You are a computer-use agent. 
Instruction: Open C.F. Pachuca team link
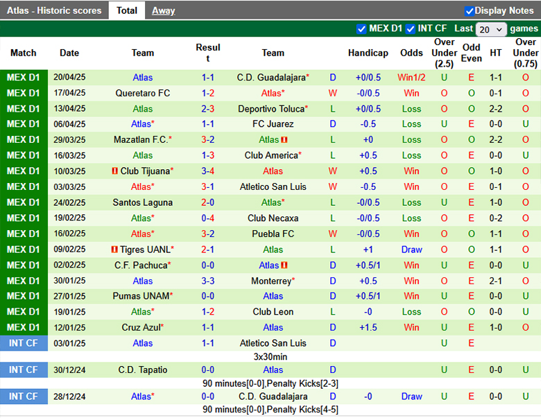coord(141,265)
